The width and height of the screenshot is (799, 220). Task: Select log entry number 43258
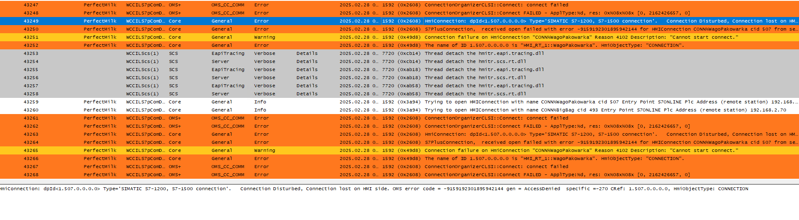[31, 94]
